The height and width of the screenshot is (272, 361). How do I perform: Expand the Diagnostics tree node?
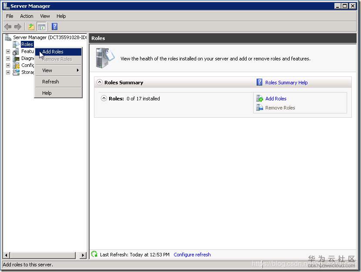tap(8, 58)
